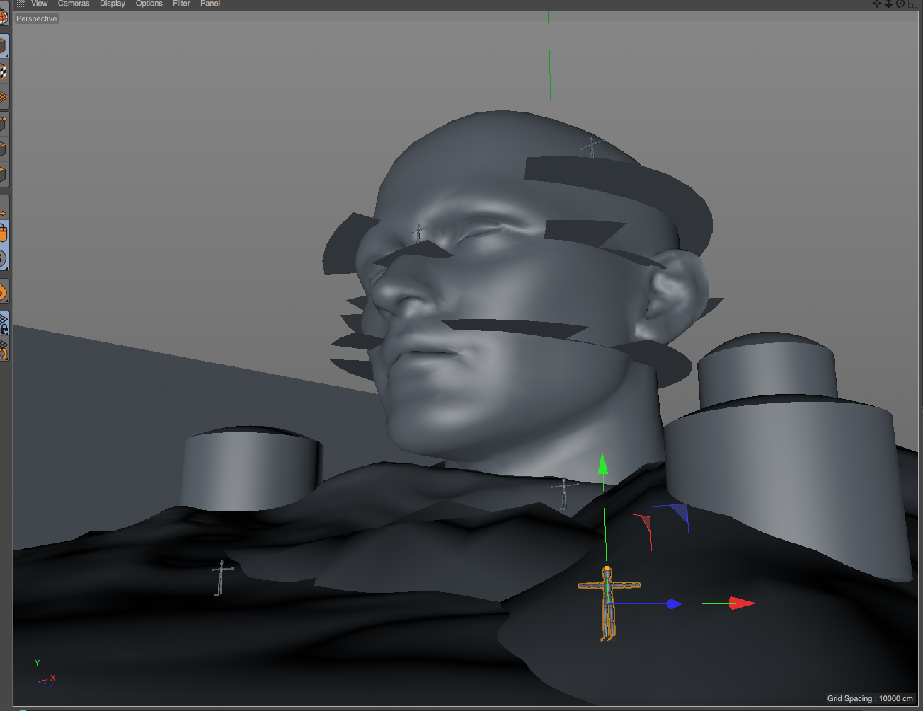The height and width of the screenshot is (711, 923).
Task: Click the rotate view orbit icon
Action: pyautogui.click(x=900, y=4)
